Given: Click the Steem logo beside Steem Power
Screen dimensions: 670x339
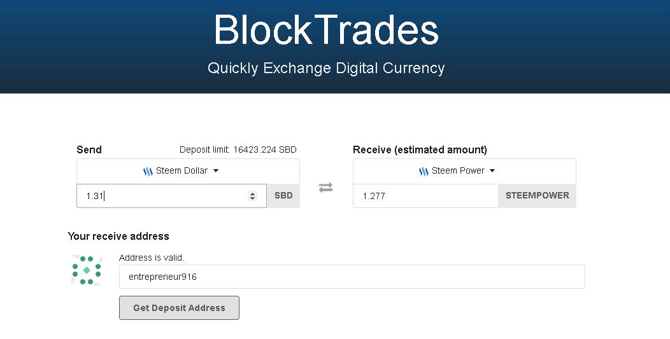Looking at the screenshot, I should point(424,172).
